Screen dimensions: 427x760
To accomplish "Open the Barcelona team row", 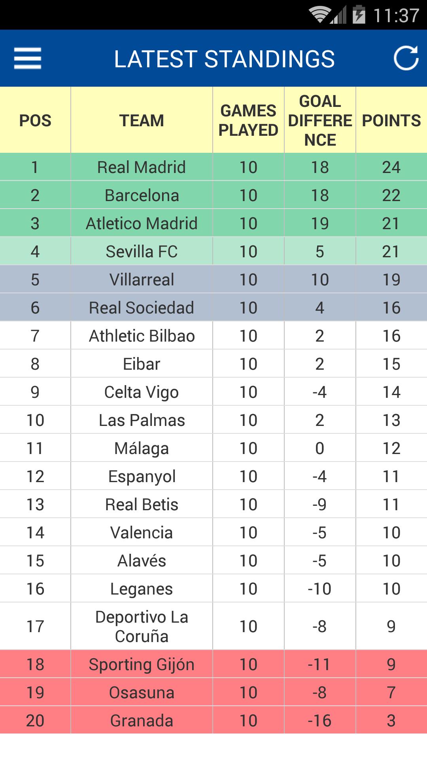I will pyautogui.click(x=213, y=195).
